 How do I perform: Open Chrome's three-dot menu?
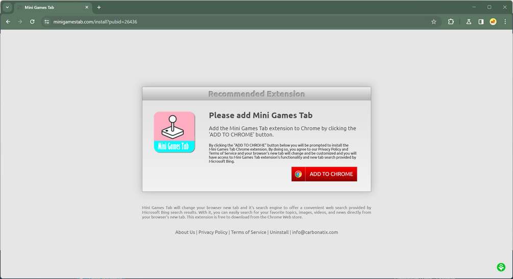point(505,21)
